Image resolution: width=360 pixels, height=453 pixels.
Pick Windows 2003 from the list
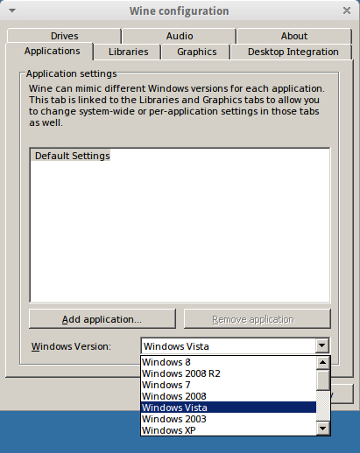[x=229, y=419]
